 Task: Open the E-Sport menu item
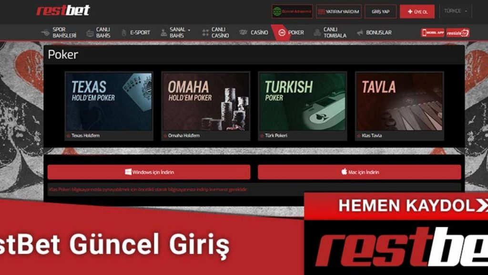[140, 32]
